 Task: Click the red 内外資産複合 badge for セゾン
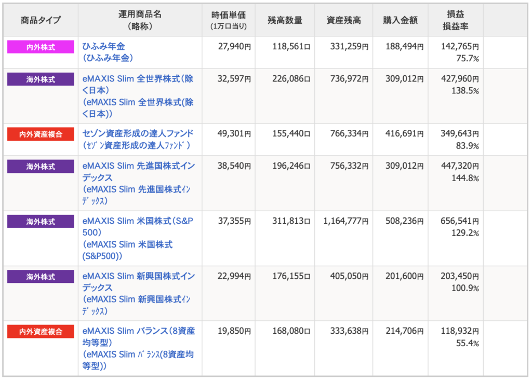tap(41, 134)
